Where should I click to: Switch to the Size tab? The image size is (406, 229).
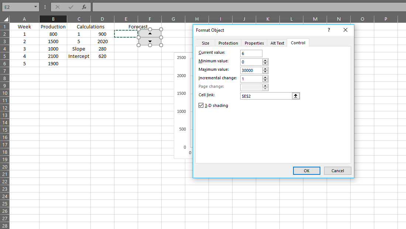[x=206, y=43]
